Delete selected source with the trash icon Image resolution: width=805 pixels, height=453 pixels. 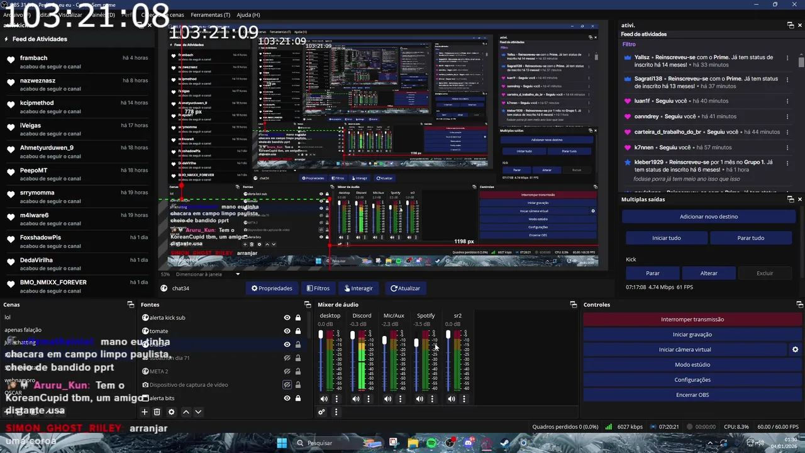pyautogui.click(x=157, y=412)
